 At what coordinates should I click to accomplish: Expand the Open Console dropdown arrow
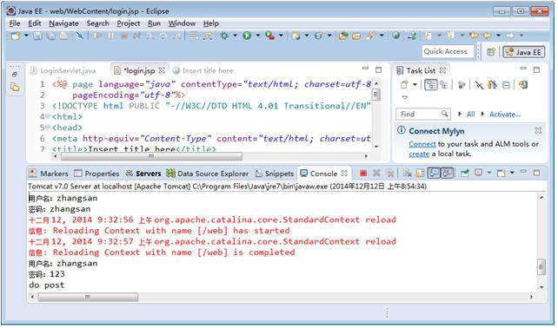click(x=512, y=173)
